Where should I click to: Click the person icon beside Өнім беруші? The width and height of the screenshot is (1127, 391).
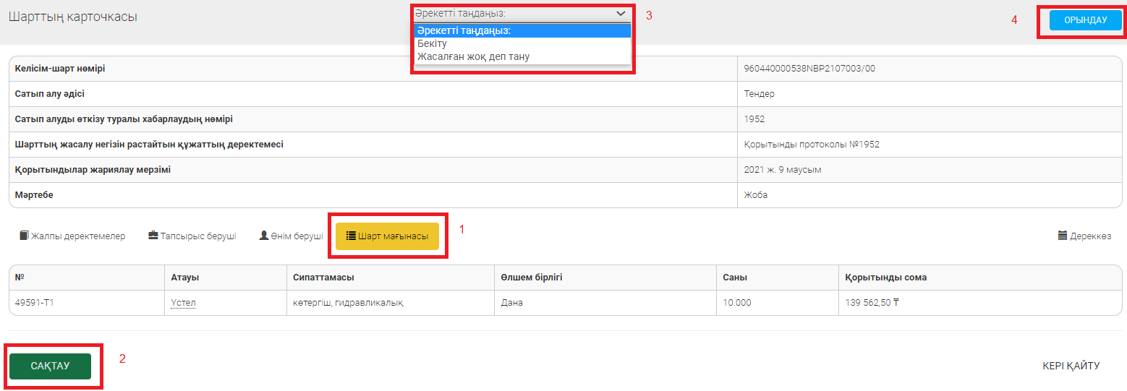tap(264, 236)
